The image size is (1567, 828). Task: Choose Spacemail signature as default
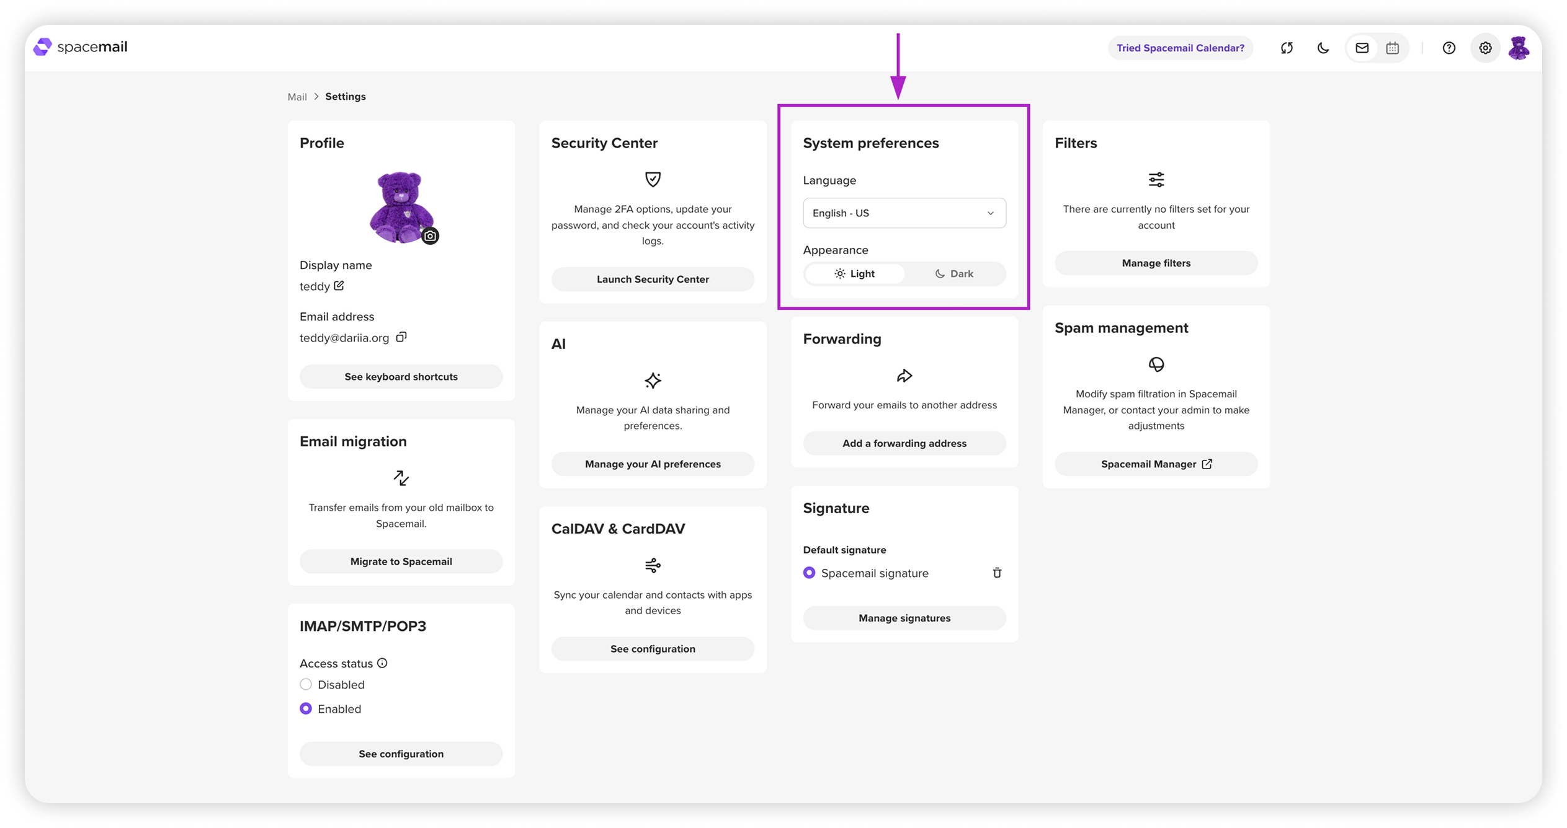tap(809, 573)
